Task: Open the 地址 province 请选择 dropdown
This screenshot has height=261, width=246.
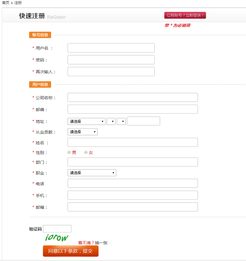Action: click(x=86, y=121)
